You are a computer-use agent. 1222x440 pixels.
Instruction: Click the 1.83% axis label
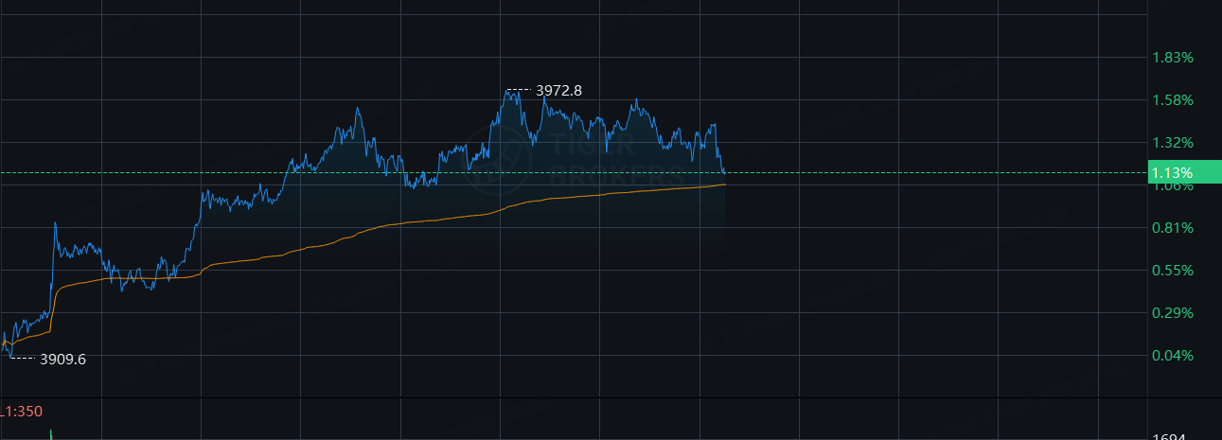click(x=1172, y=58)
